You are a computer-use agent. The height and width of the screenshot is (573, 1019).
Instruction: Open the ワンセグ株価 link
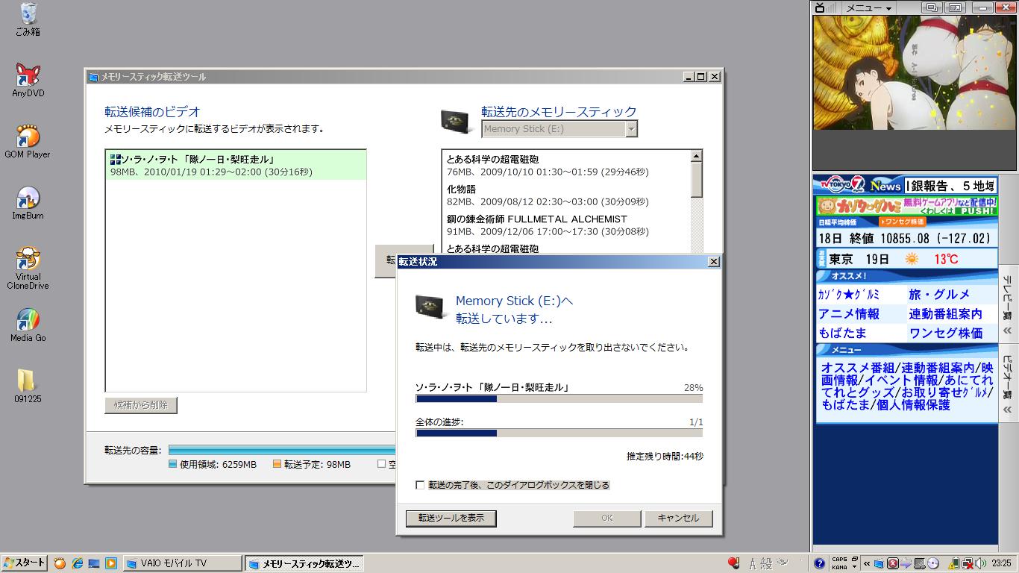click(945, 334)
